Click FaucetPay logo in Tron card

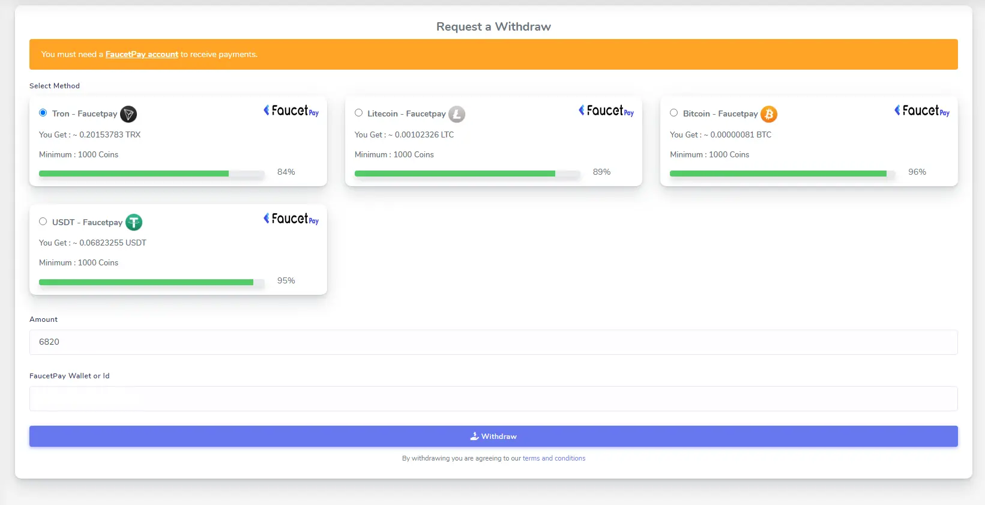pyautogui.click(x=291, y=111)
